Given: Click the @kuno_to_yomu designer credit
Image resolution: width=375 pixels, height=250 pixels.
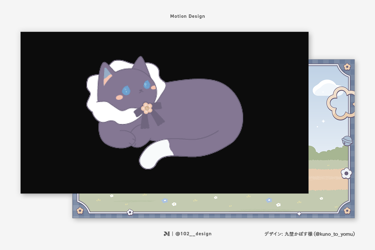Looking at the screenshot, I should pos(309,234).
